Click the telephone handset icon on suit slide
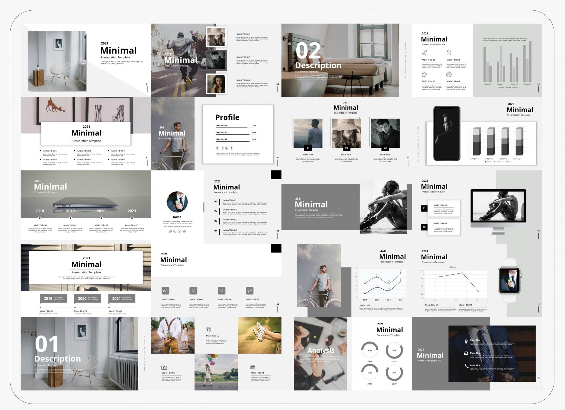 point(466,366)
